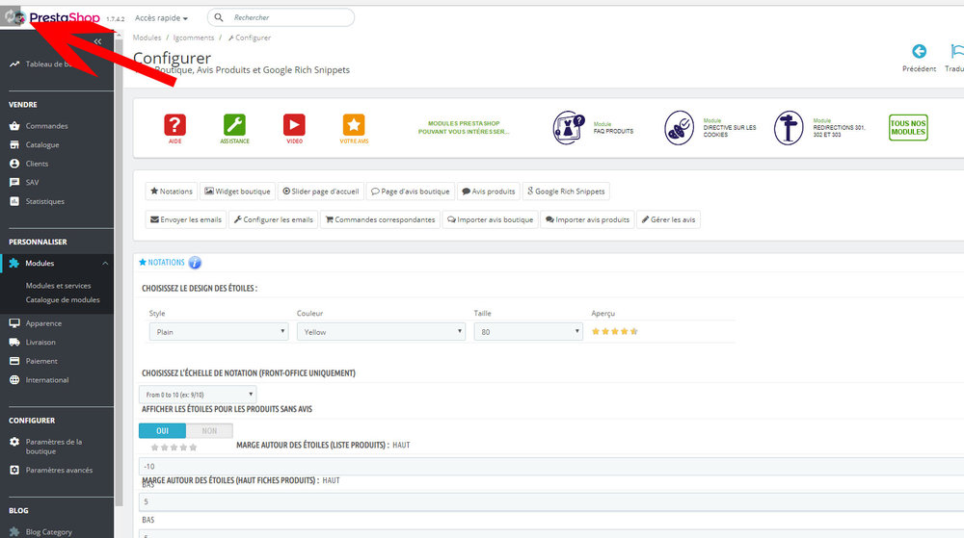964x538 pixels.
Task: Open the Commandes correspondantes tab
Action: click(x=380, y=219)
